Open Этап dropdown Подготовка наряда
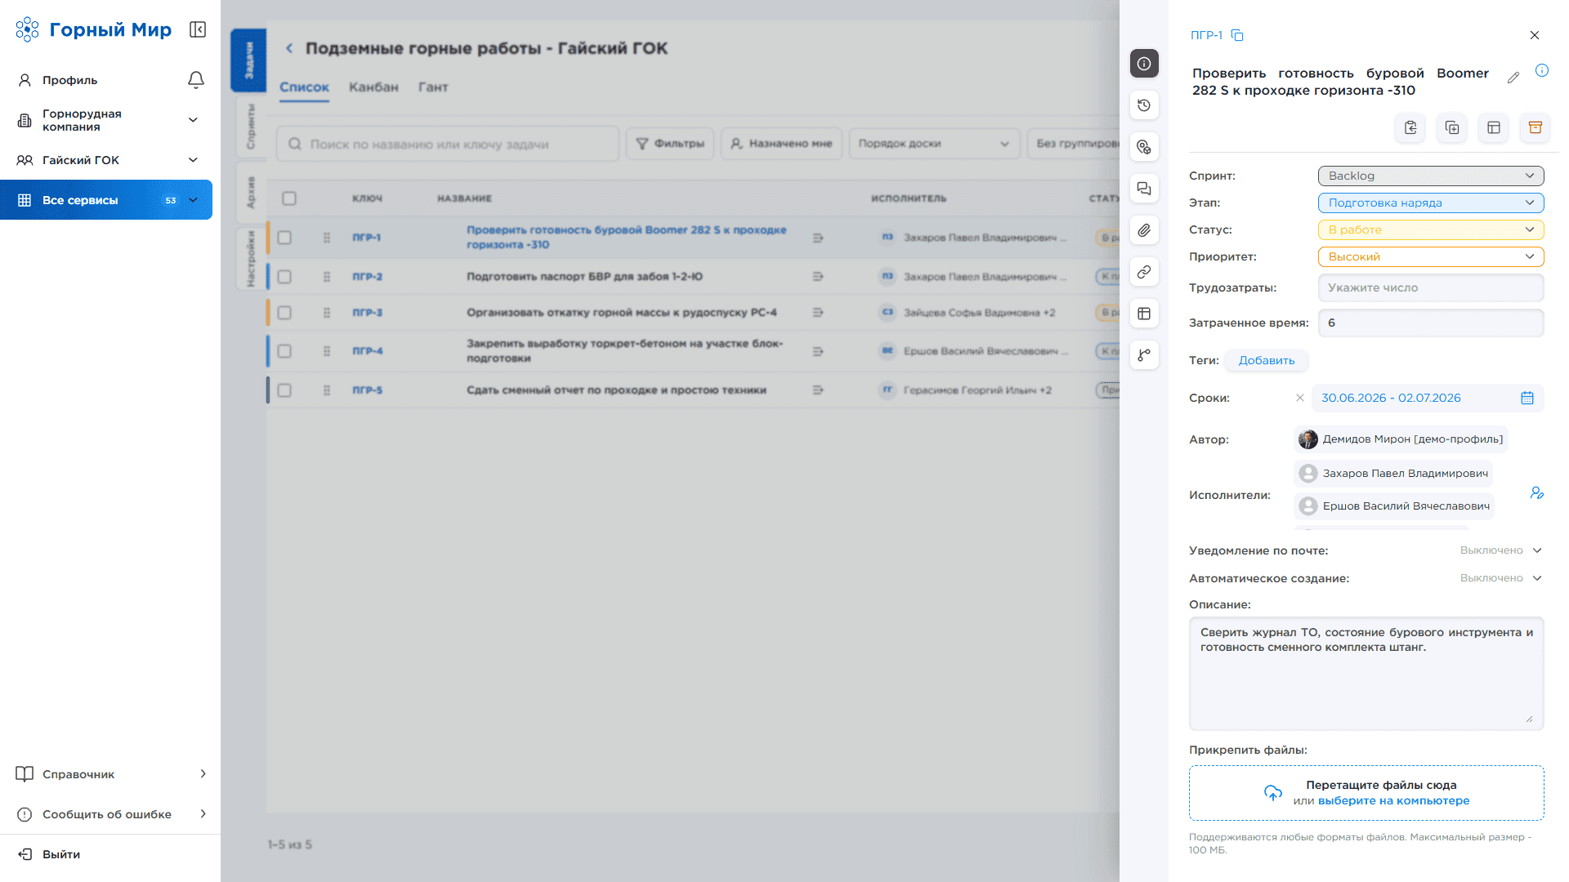This screenshot has height=882, width=1569. coord(1430,203)
